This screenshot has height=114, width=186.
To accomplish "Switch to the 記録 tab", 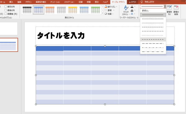I will click(81, 2).
